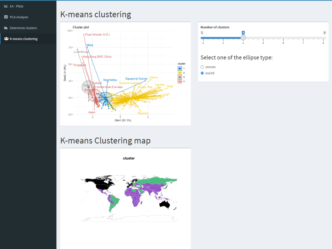Click the Equatorial Guinea label
The image size is (332, 249).
click(136, 79)
